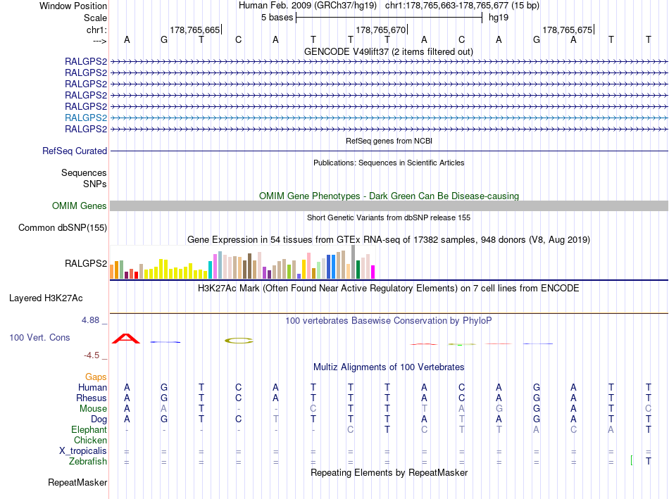The width and height of the screenshot is (669, 499).
Task: Click the RALGPS2 label beside GTEx chart
Action: click(x=86, y=263)
